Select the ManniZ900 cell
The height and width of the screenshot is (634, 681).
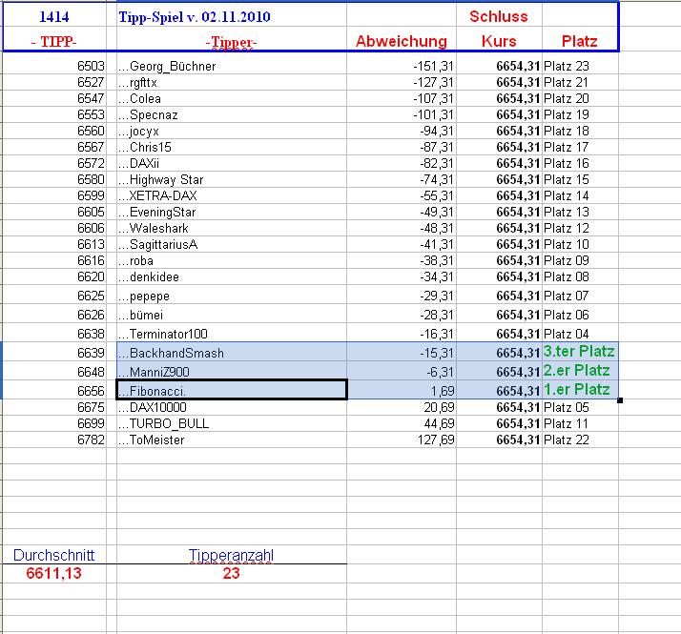(232, 371)
